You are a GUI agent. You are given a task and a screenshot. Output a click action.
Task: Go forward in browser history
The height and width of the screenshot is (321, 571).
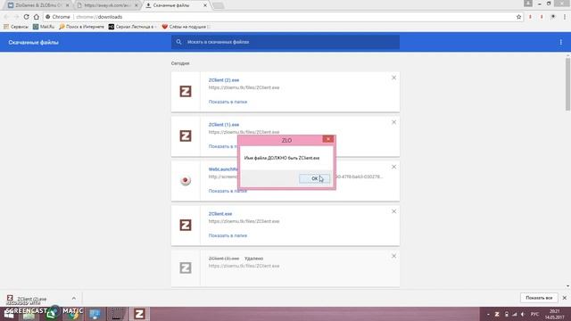16,17
